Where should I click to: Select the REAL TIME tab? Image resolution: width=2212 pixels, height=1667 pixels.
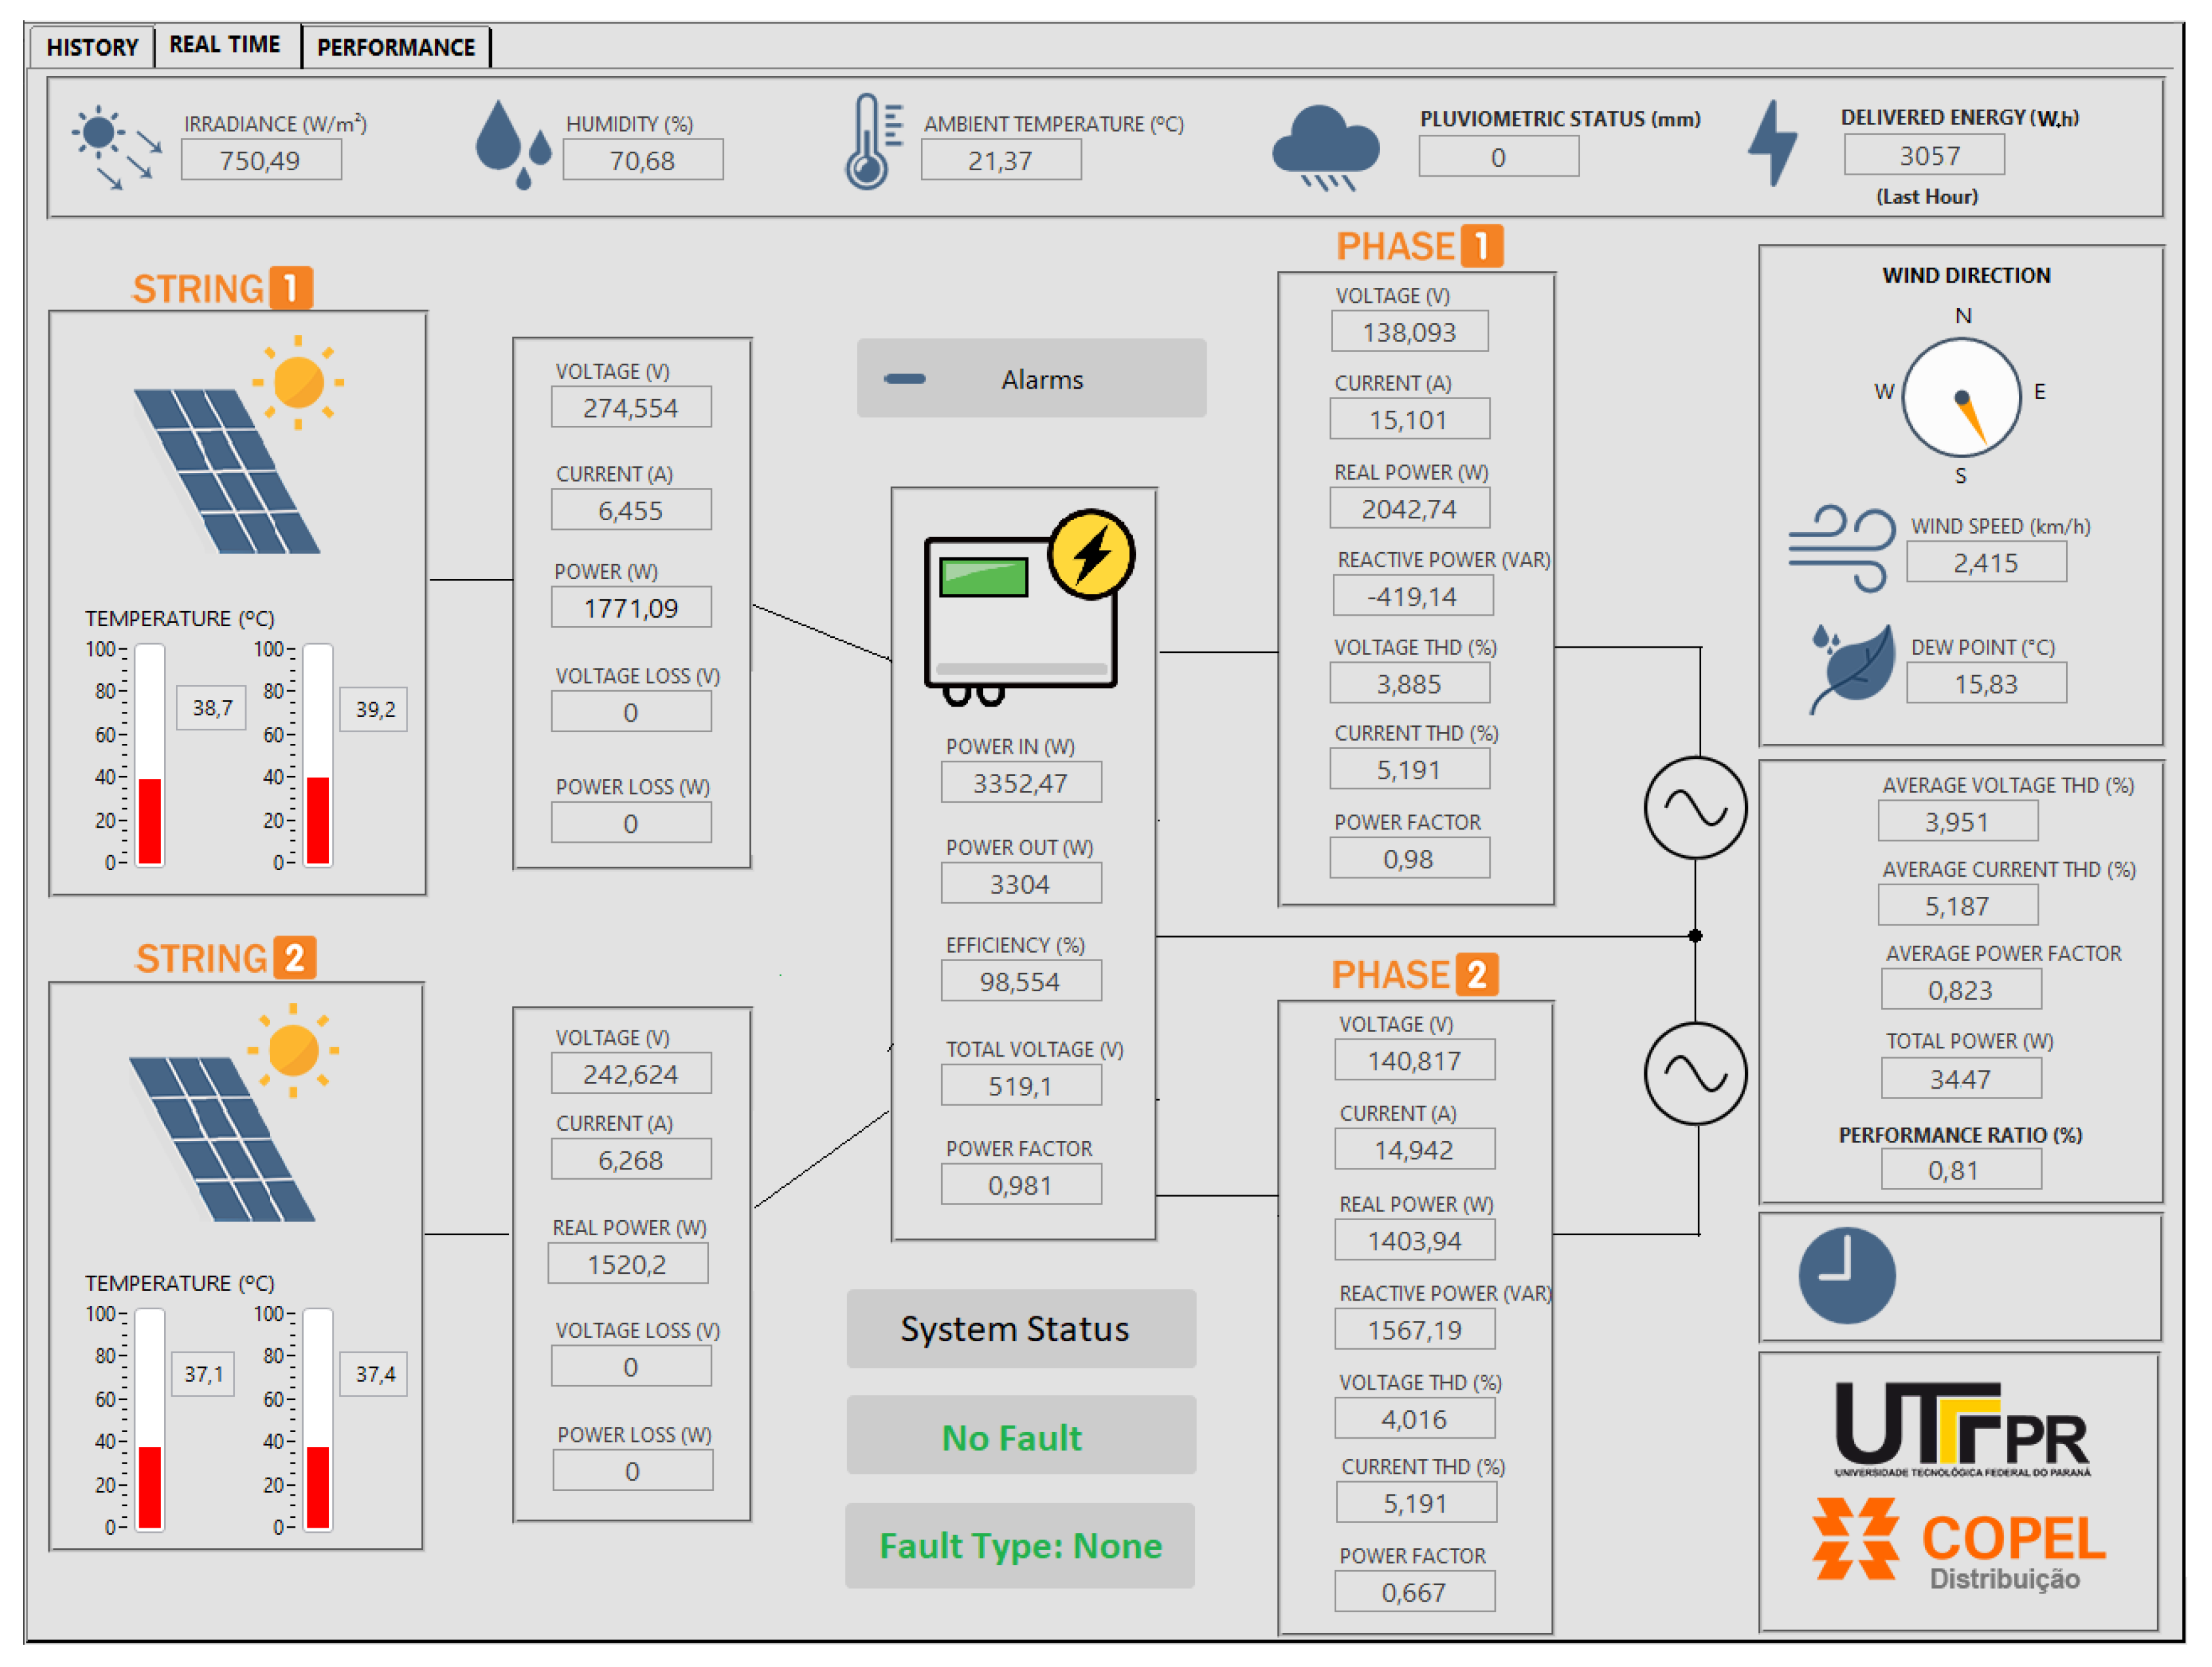point(225,45)
